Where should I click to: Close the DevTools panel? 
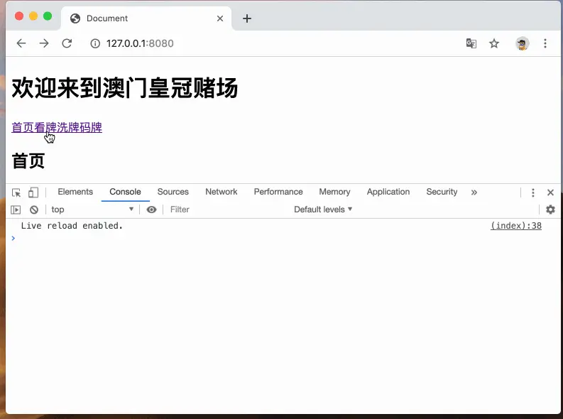[550, 192]
